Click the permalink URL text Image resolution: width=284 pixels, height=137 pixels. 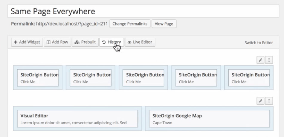click(72, 24)
